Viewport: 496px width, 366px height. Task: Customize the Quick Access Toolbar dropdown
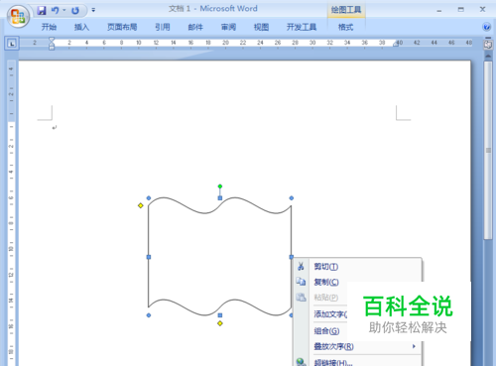tap(93, 11)
